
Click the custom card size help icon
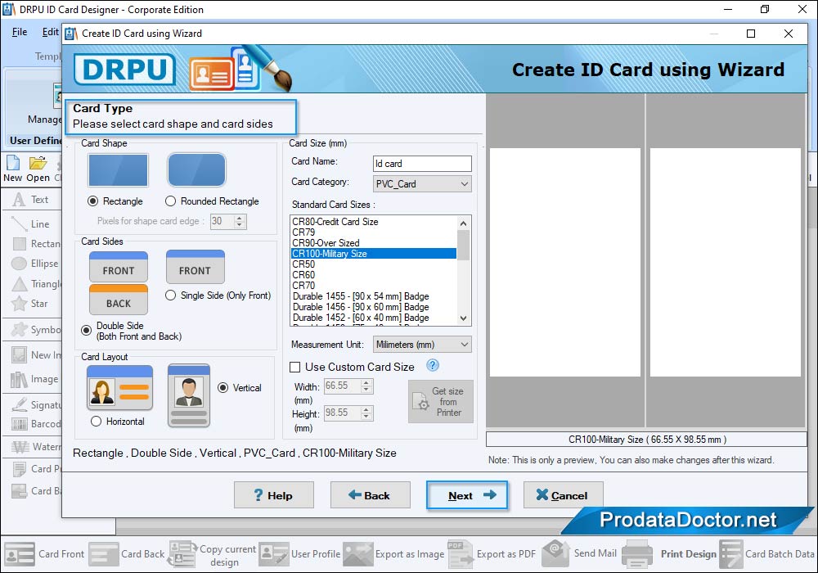pos(433,366)
